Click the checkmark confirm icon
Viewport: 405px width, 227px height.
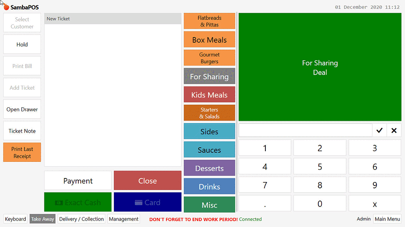click(x=379, y=130)
